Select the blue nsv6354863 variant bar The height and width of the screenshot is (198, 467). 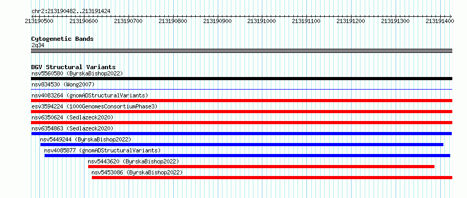pos(241,134)
